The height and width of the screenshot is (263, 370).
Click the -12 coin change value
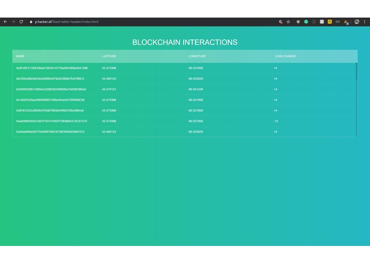276,121
